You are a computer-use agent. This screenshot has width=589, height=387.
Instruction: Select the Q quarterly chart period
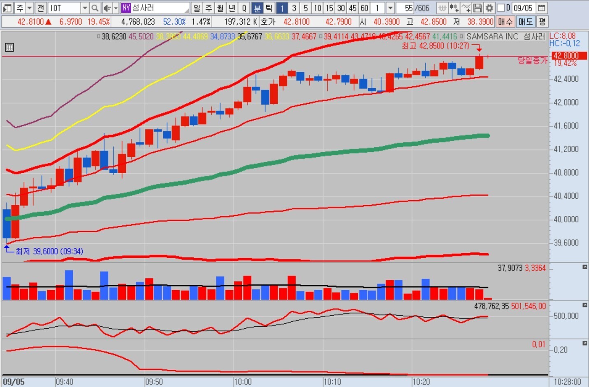244,8
